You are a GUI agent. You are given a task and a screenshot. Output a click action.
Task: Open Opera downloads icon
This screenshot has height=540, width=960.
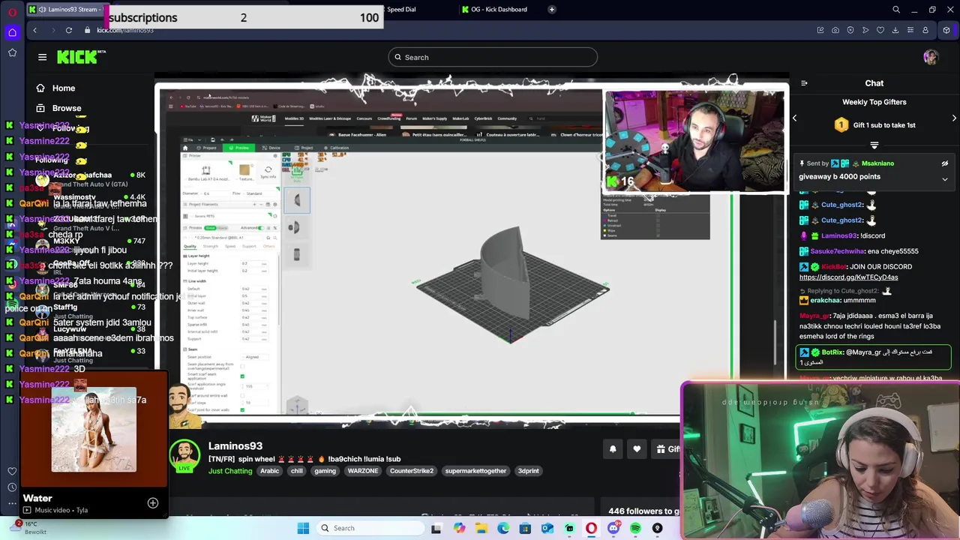[895, 30]
